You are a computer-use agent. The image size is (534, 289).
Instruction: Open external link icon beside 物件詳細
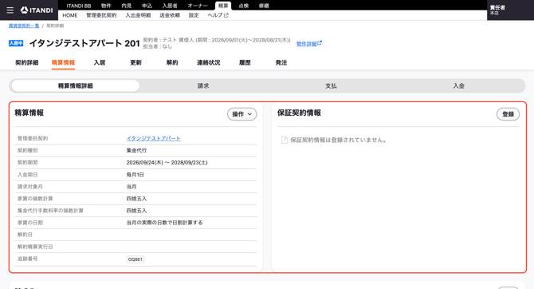(320, 43)
